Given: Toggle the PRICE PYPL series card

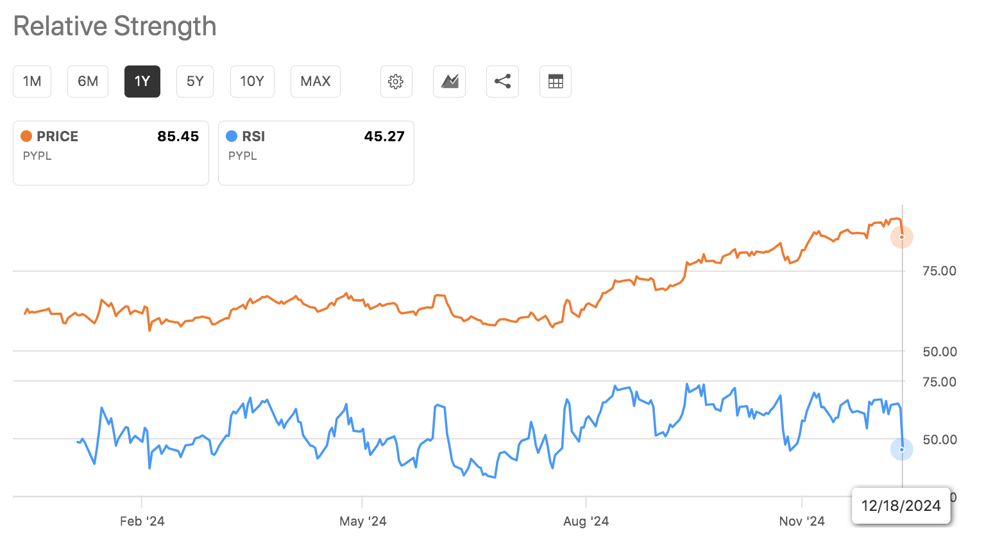Looking at the screenshot, I should (111, 153).
